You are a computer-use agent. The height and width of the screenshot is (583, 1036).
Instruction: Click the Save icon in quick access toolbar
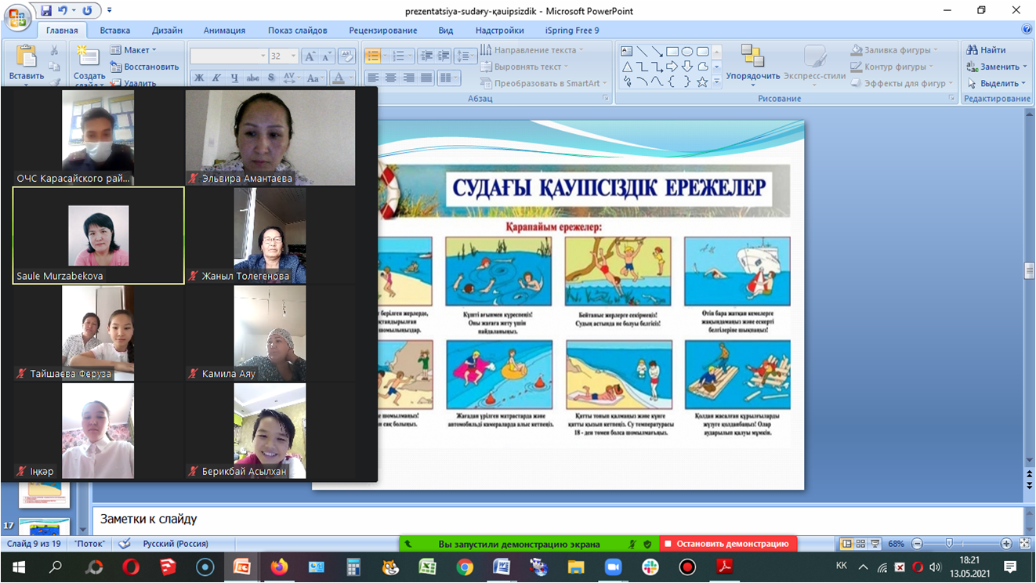[x=46, y=11]
